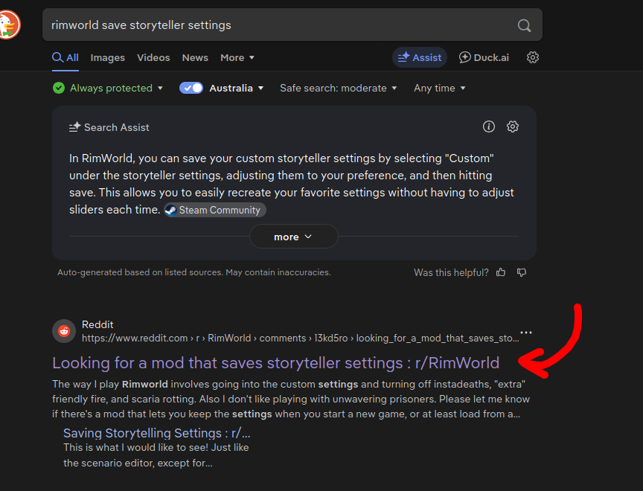Viewport: 643px width, 491px height.
Task: Switch to the News tab
Action: [195, 58]
